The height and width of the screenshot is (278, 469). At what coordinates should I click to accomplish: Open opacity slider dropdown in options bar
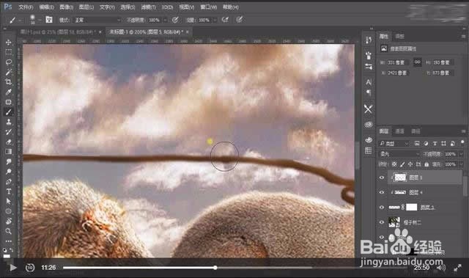(165, 20)
